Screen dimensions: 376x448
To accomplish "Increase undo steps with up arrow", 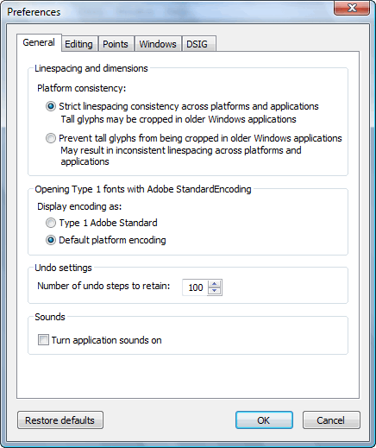I will (x=215, y=284).
